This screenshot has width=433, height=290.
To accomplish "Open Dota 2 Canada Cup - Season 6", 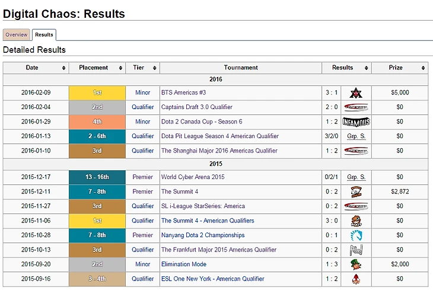I will click(201, 122).
